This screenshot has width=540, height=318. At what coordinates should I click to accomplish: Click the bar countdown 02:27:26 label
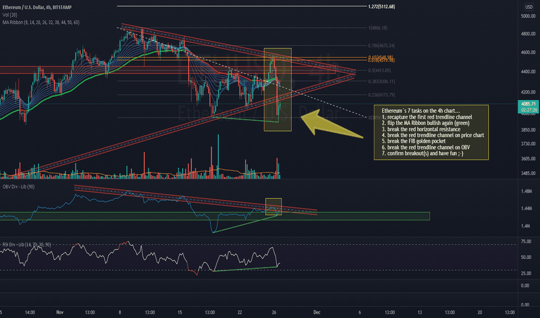coord(528,110)
